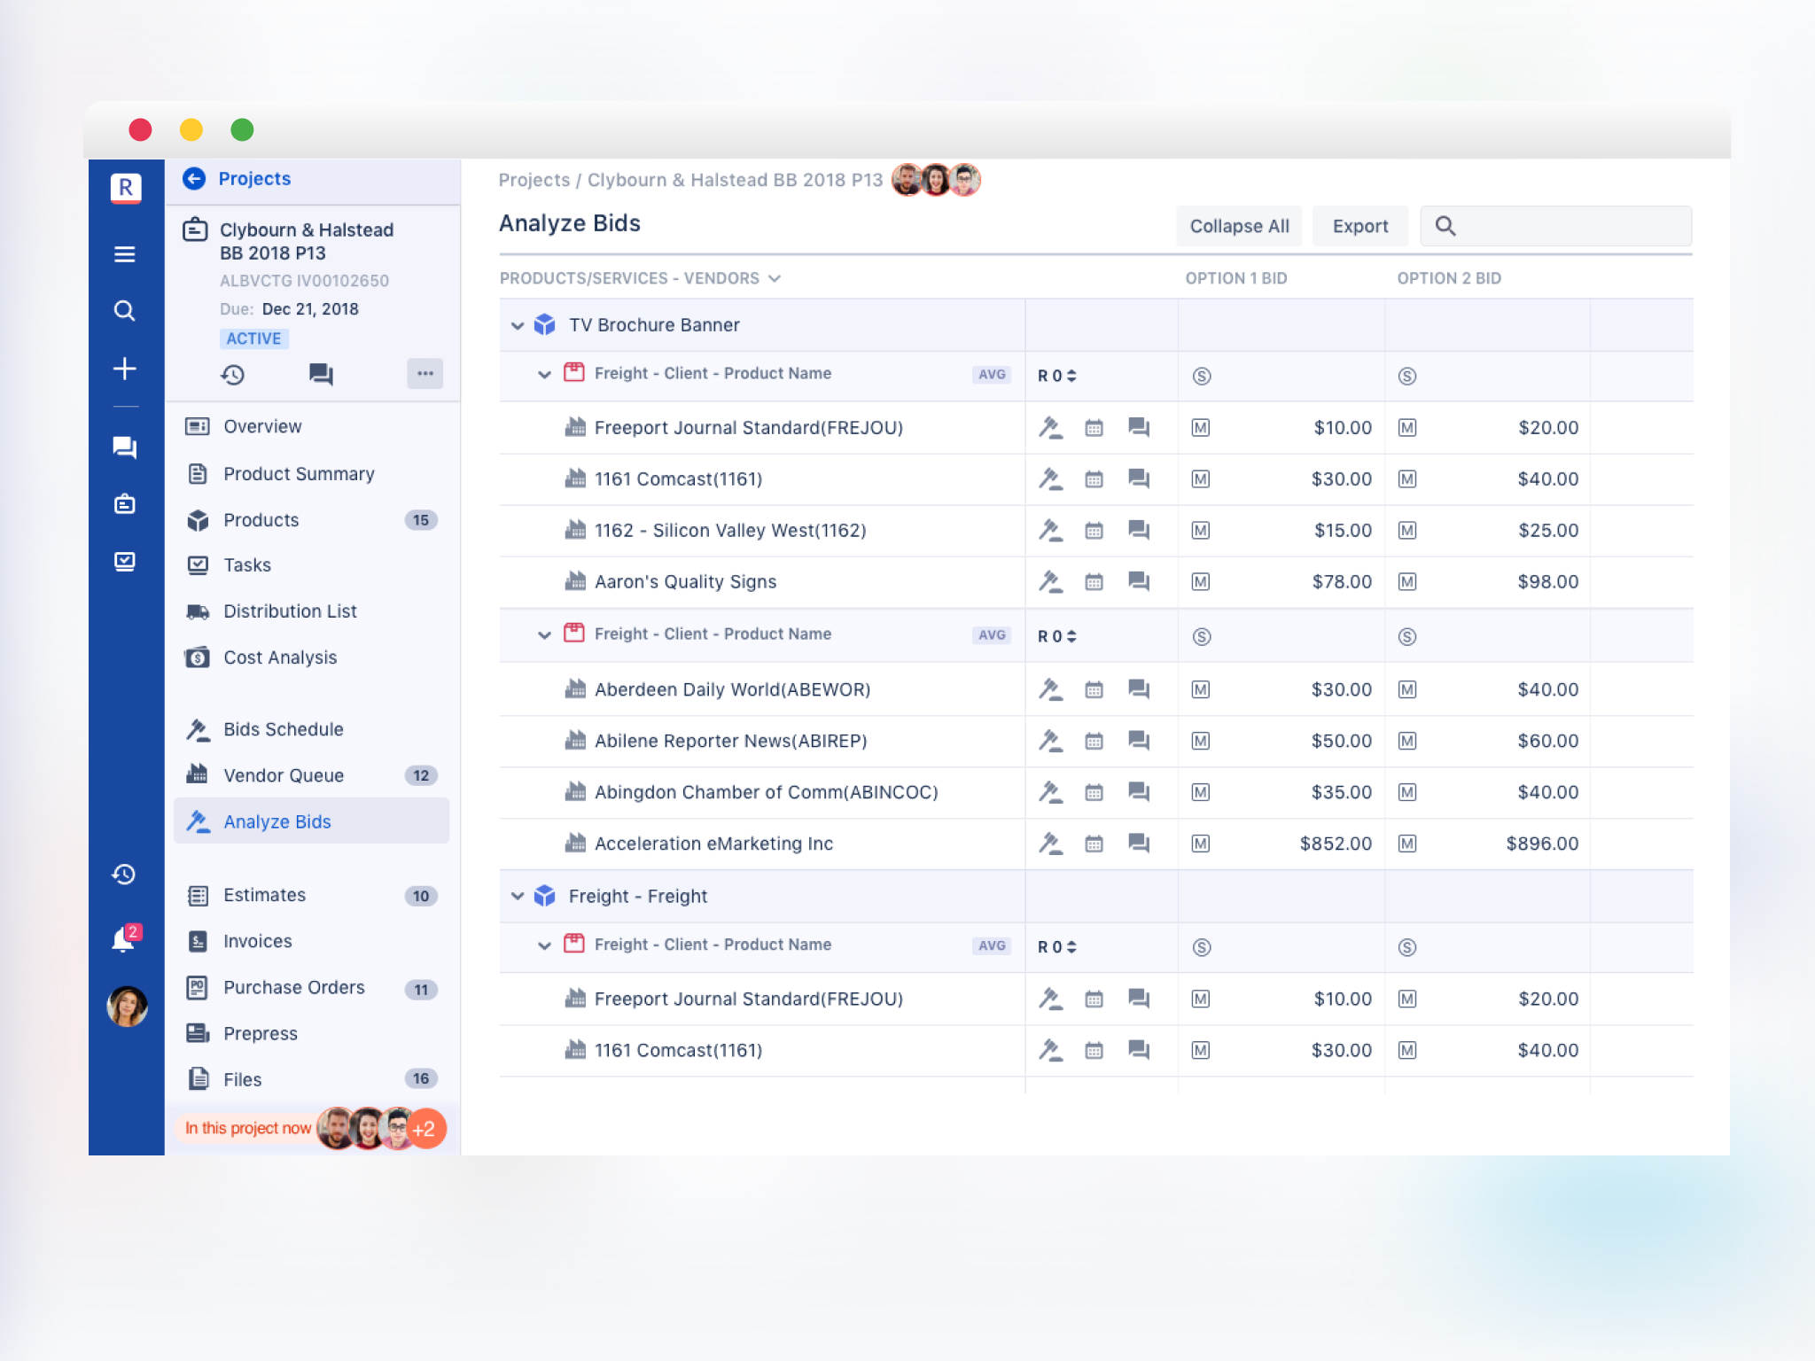This screenshot has height=1361, width=1815.
Task: Open project comments icon under ACTIVE badge
Action: [x=321, y=375]
